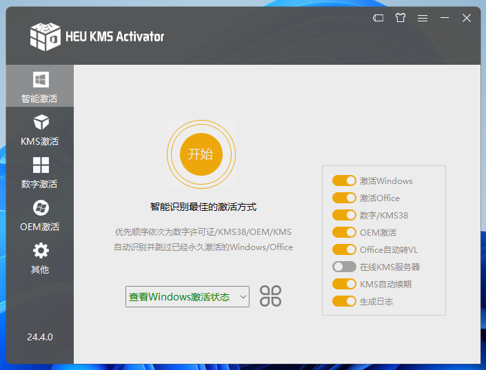The height and width of the screenshot is (370, 486).
Task: Minimize the HEU KMS Activator window
Action: (445, 18)
